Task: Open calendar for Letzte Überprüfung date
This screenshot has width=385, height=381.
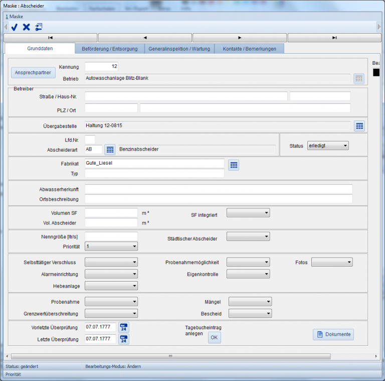Action: 124,340
